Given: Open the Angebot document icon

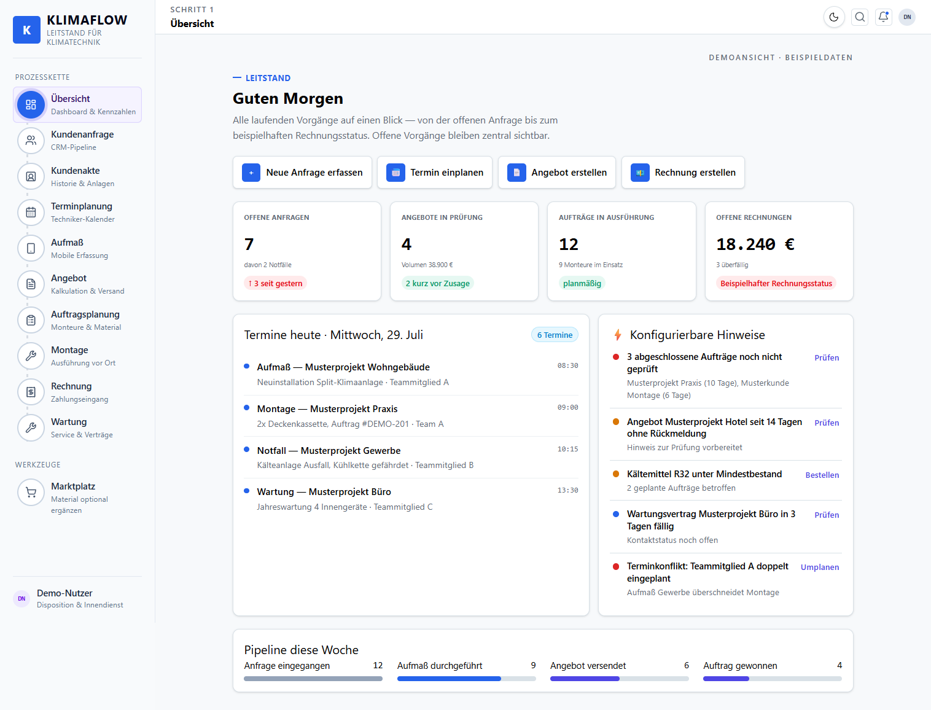Looking at the screenshot, I should click(x=31, y=284).
